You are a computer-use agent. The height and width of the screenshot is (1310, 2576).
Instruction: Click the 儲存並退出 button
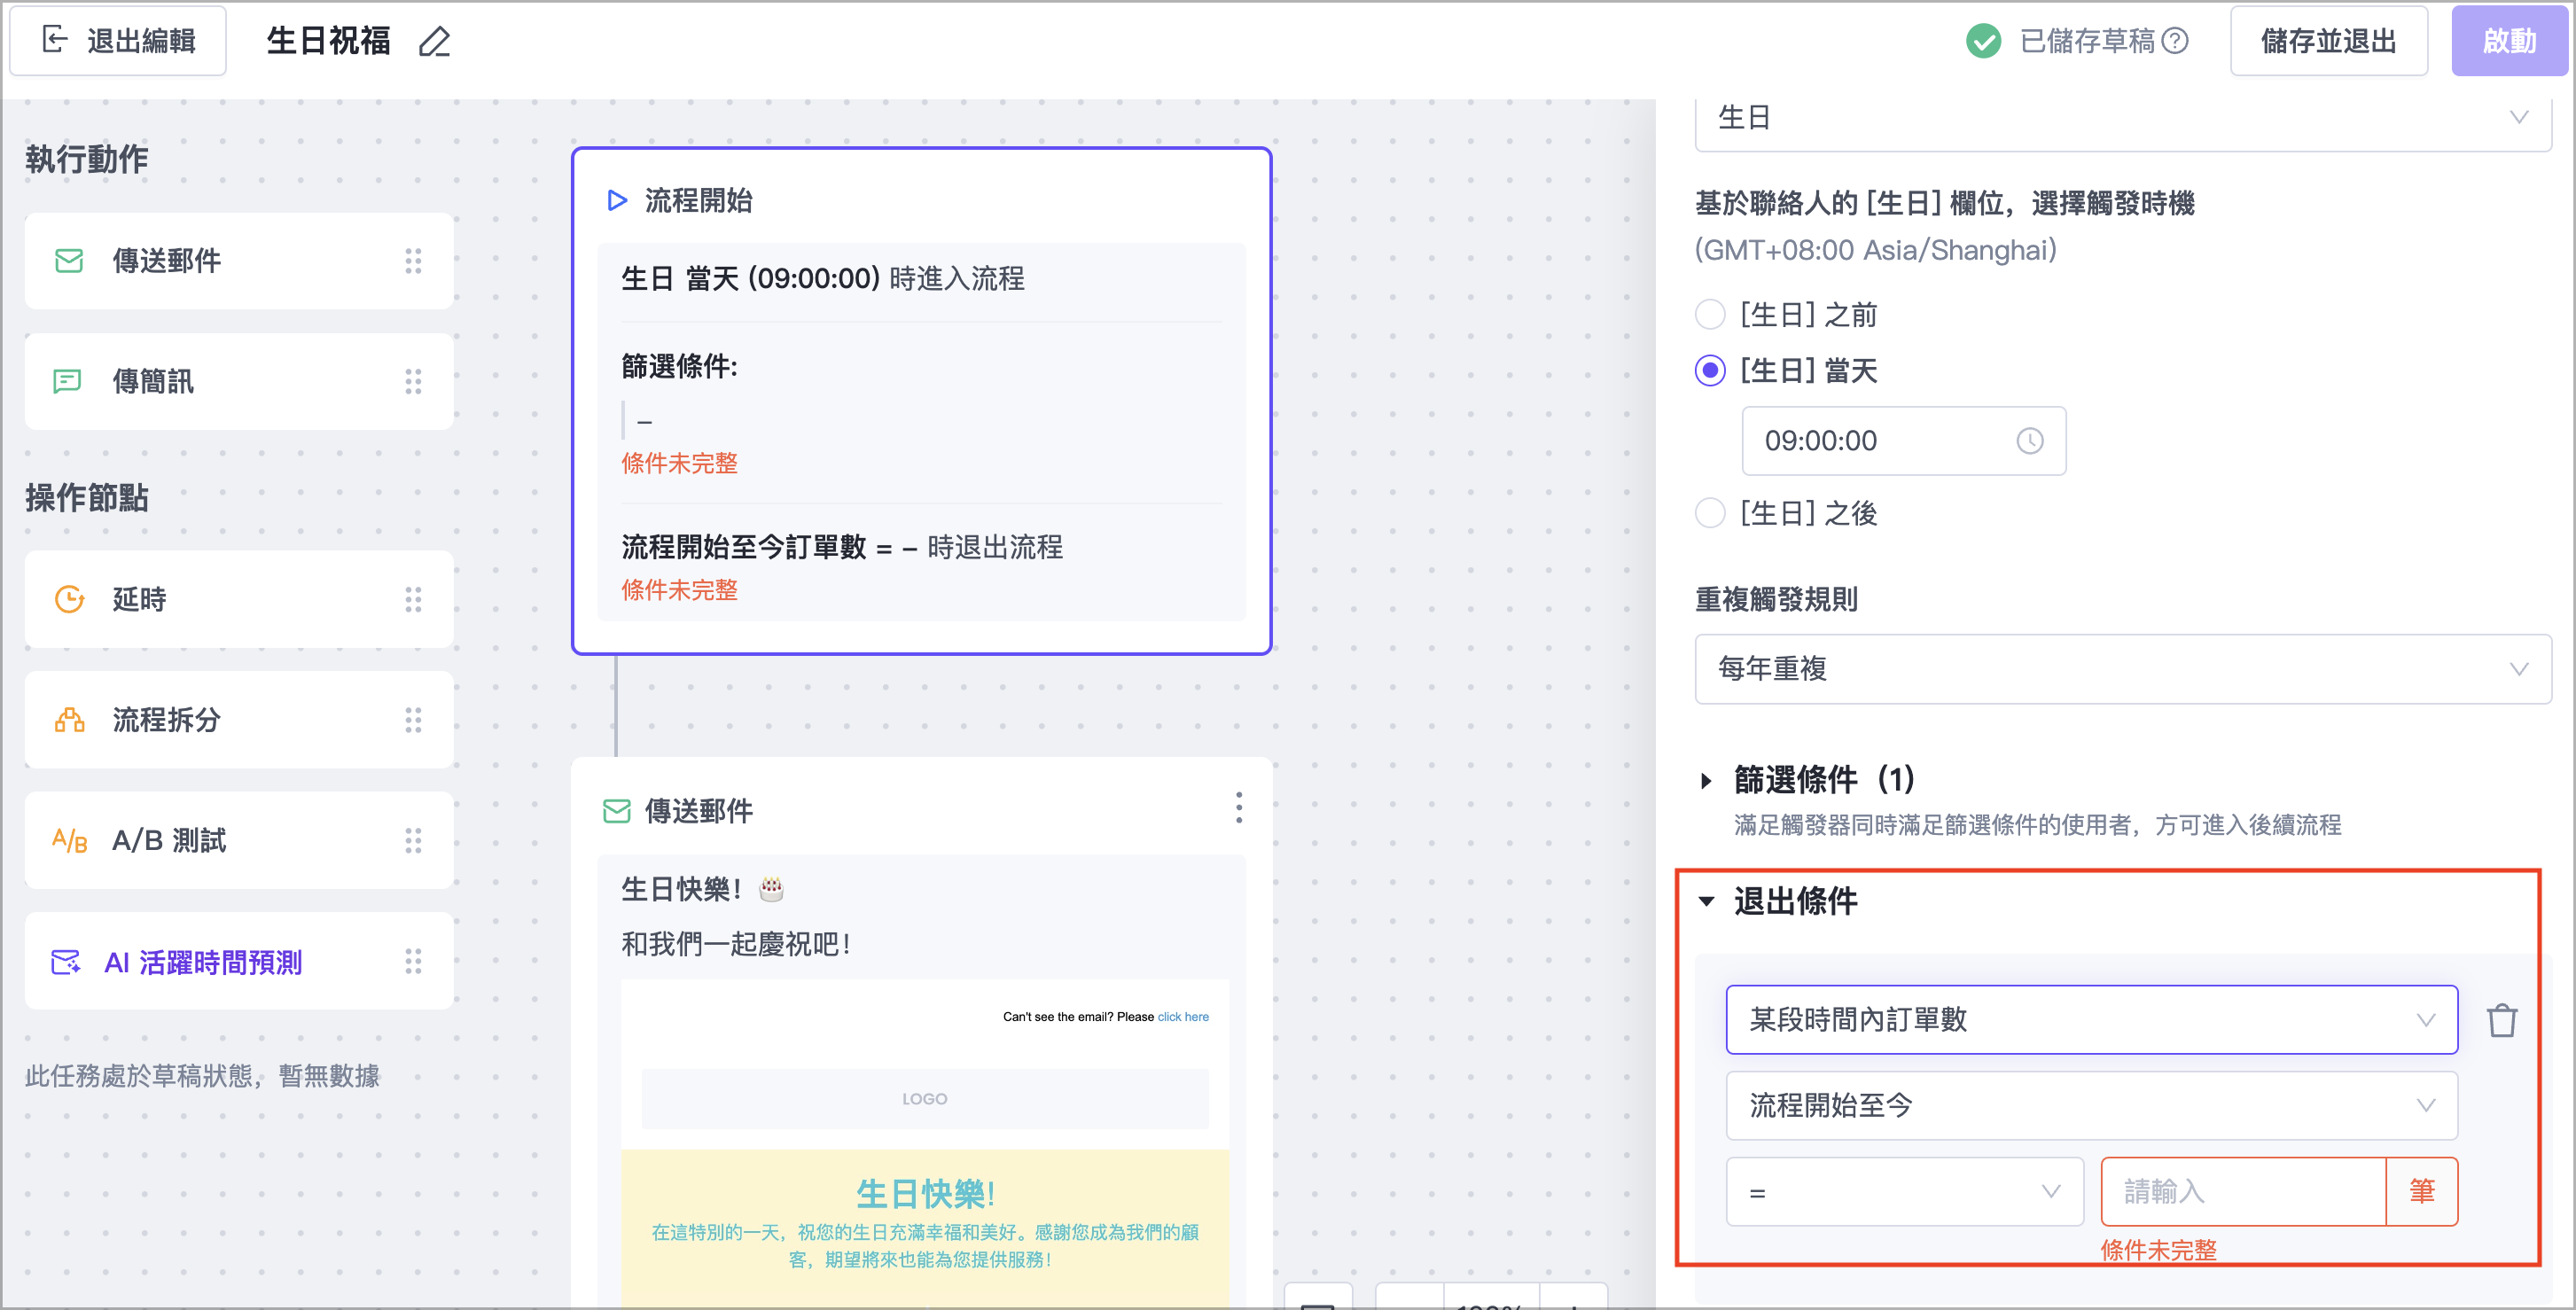(x=2328, y=41)
